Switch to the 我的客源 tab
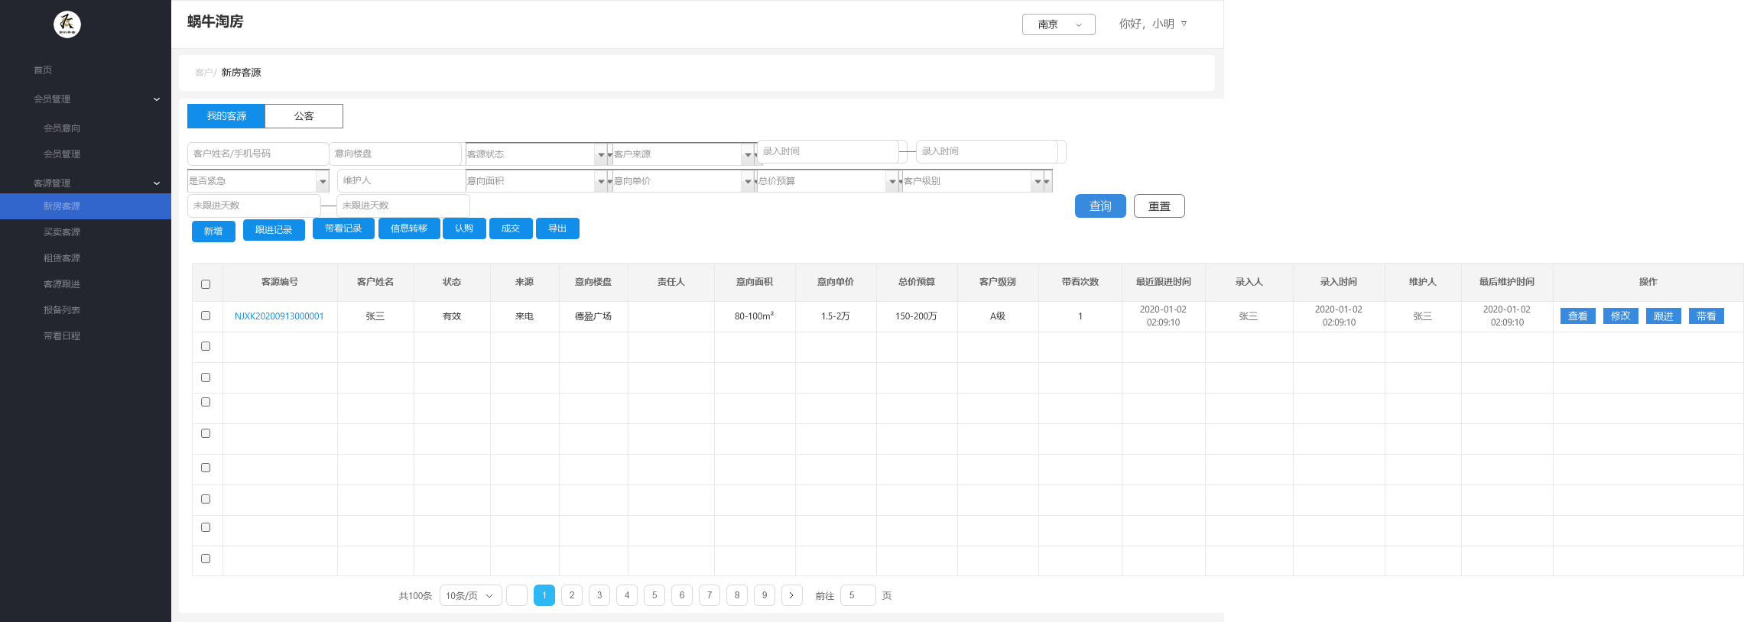The height and width of the screenshot is (622, 1744). [226, 116]
